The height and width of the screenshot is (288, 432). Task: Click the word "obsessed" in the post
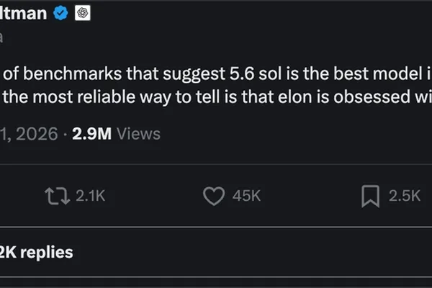pos(372,97)
